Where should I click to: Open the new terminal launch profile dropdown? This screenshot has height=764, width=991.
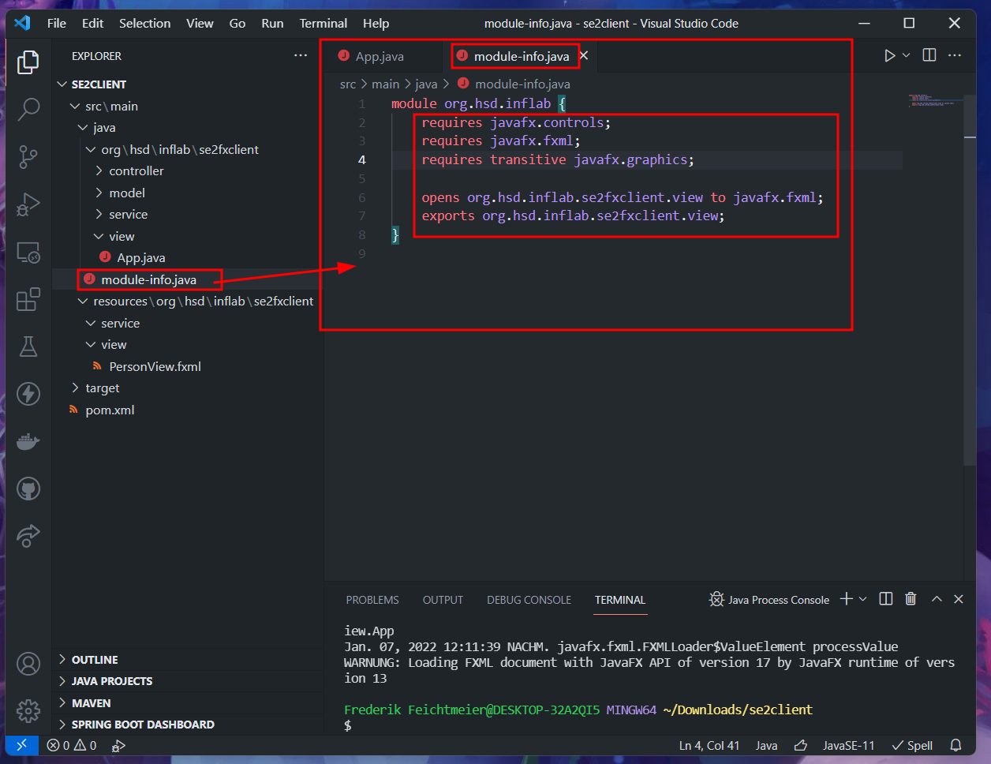tap(862, 599)
